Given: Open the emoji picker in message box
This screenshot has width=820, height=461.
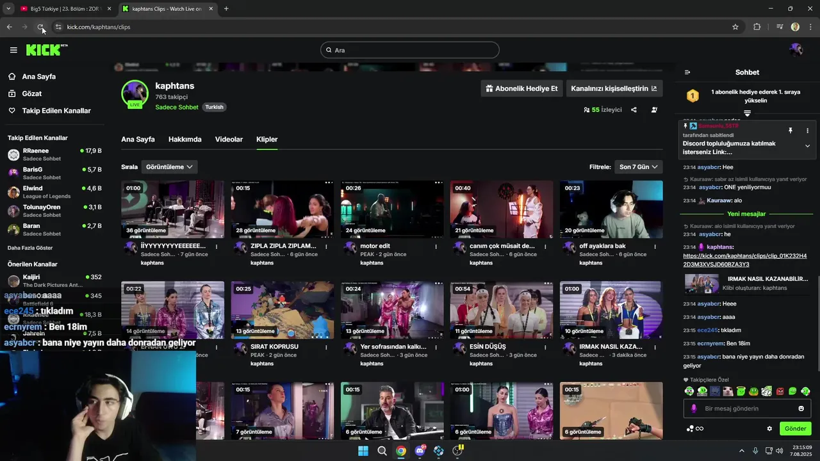Looking at the screenshot, I should [x=801, y=408].
